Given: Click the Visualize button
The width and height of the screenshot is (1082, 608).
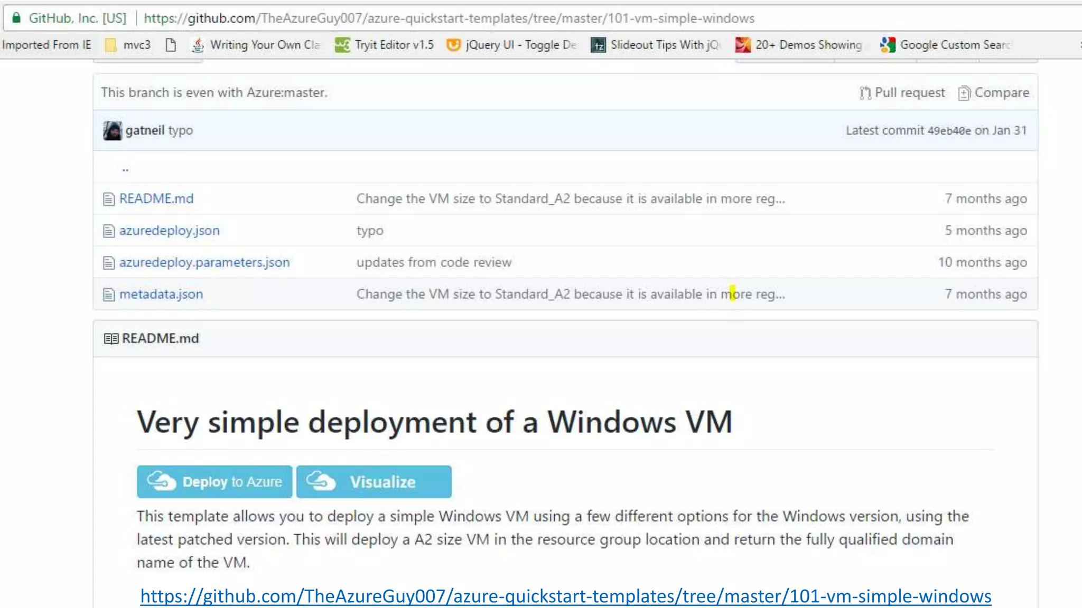Looking at the screenshot, I should (x=374, y=481).
